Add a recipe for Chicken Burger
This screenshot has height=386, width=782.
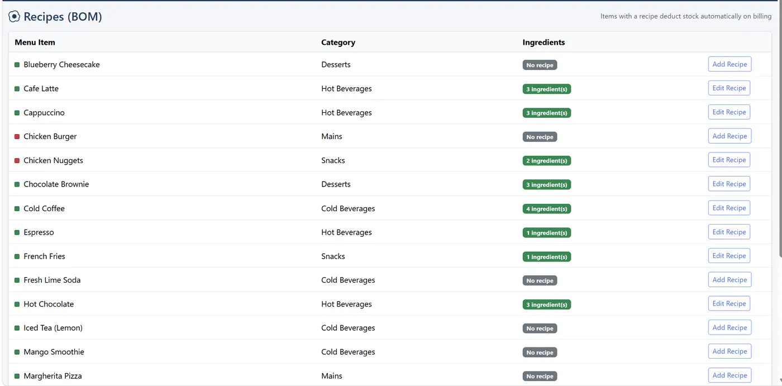pos(729,136)
